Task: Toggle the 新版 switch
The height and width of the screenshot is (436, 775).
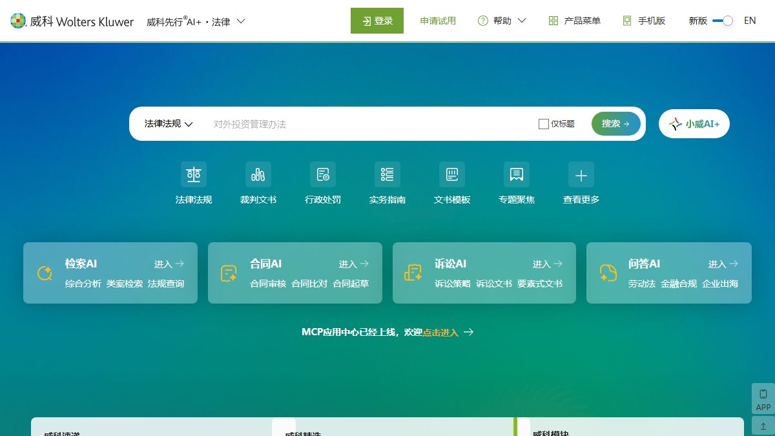Action: point(723,21)
